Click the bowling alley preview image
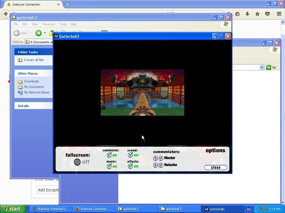The height and width of the screenshot is (213, 285). point(142,92)
